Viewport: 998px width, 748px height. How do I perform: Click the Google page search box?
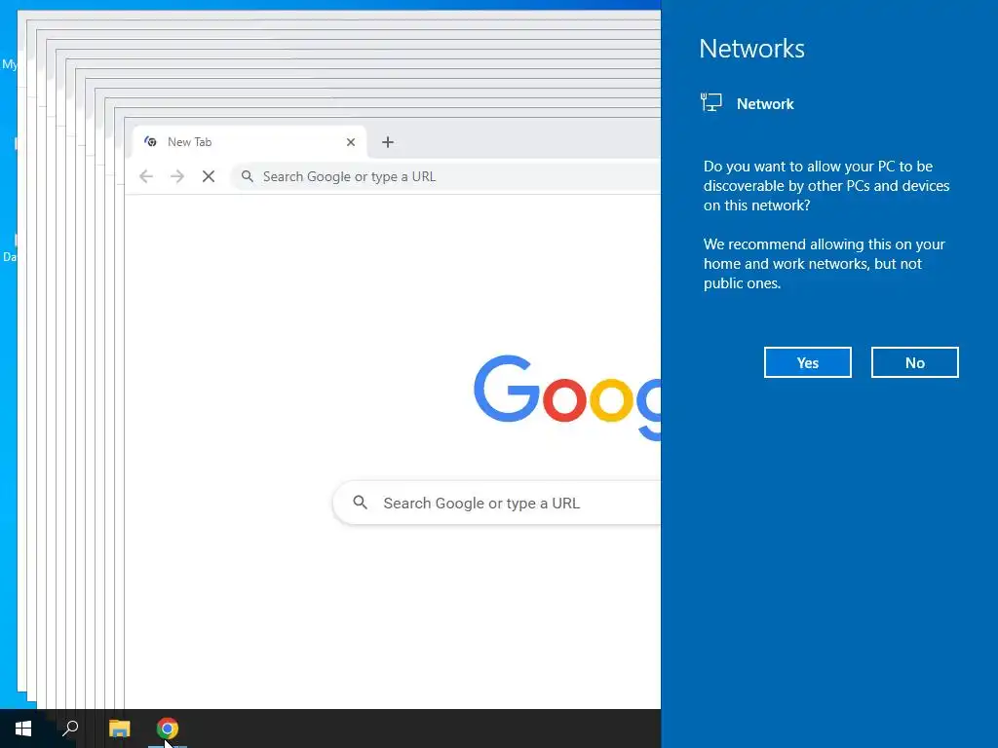(x=497, y=503)
